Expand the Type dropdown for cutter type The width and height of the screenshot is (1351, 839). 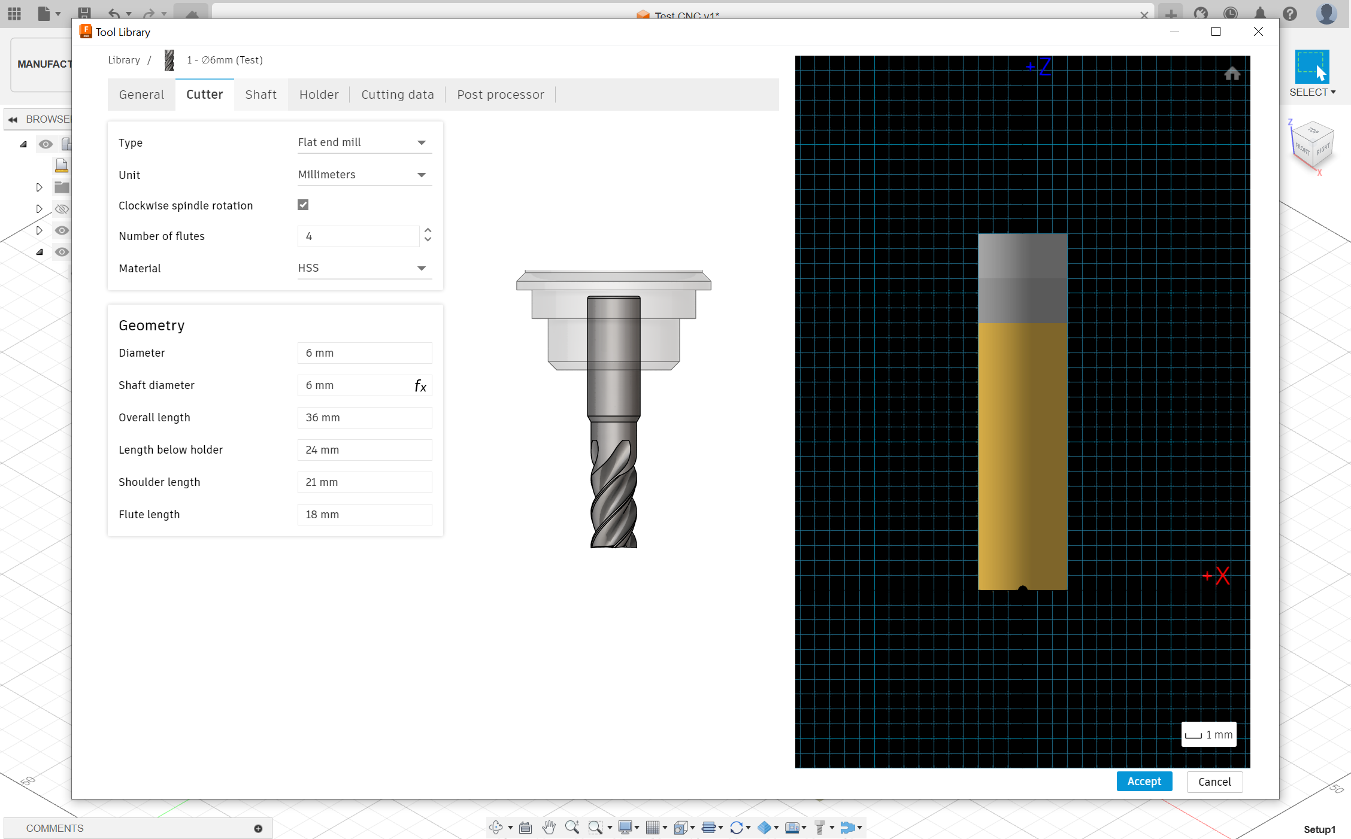pos(420,142)
